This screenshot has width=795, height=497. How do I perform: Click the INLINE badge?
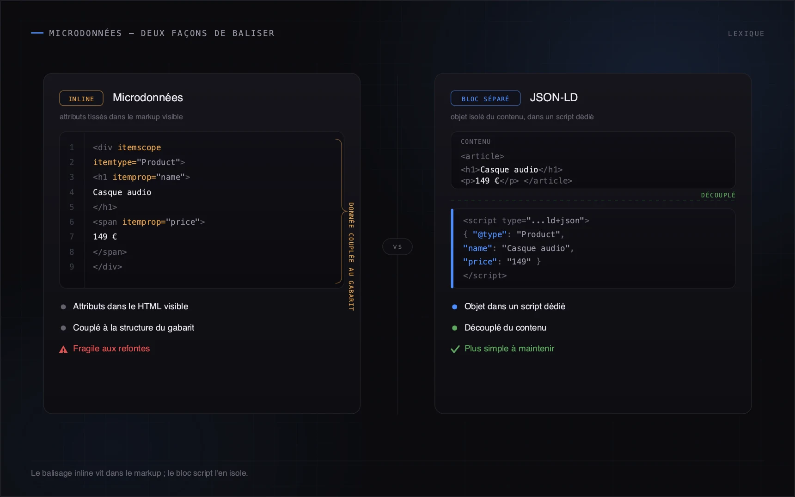tap(81, 98)
